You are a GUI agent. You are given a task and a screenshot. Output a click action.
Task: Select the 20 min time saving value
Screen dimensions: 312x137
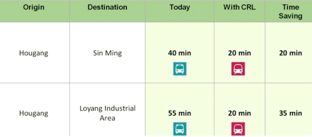pyautogui.click(x=290, y=53)
